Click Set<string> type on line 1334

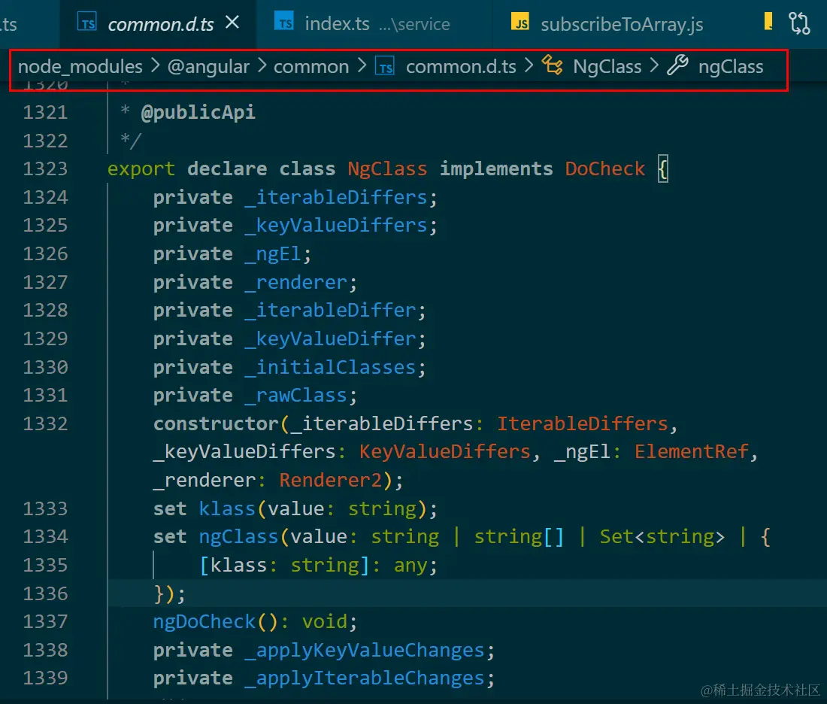click(x=662, y=537)
